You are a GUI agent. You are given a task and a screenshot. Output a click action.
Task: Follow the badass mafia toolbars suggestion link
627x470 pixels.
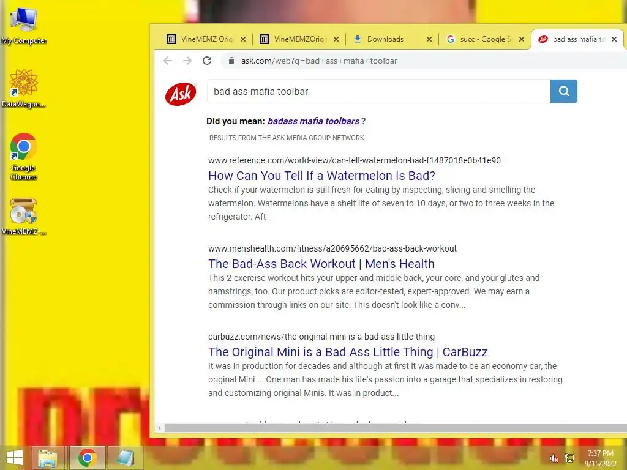pyautogui.click(x=313, y=121)
